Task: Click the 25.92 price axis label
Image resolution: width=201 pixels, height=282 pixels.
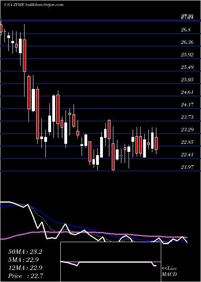Action: 187,55
